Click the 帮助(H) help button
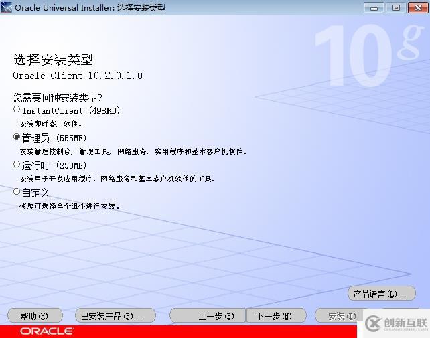The height and width of the screenshot is (338, 430). click(35, 316)
